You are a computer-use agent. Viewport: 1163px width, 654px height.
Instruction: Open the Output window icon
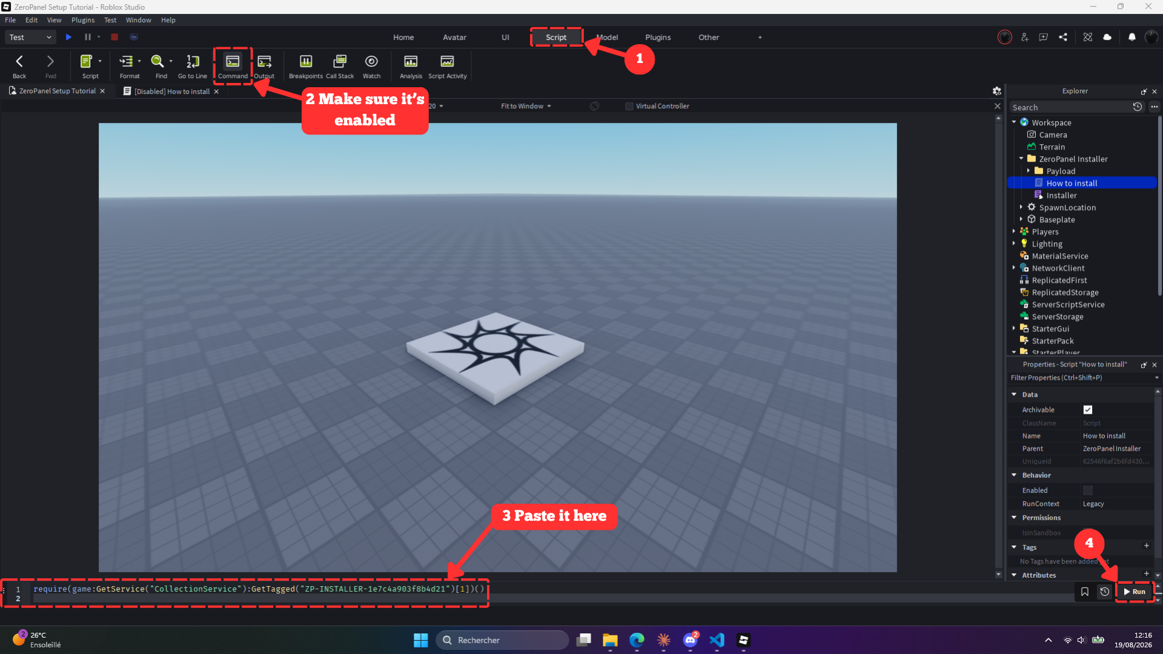tap(264, 62)
